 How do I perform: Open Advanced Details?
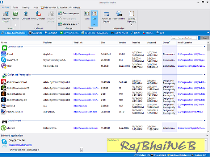pos(106,17)
